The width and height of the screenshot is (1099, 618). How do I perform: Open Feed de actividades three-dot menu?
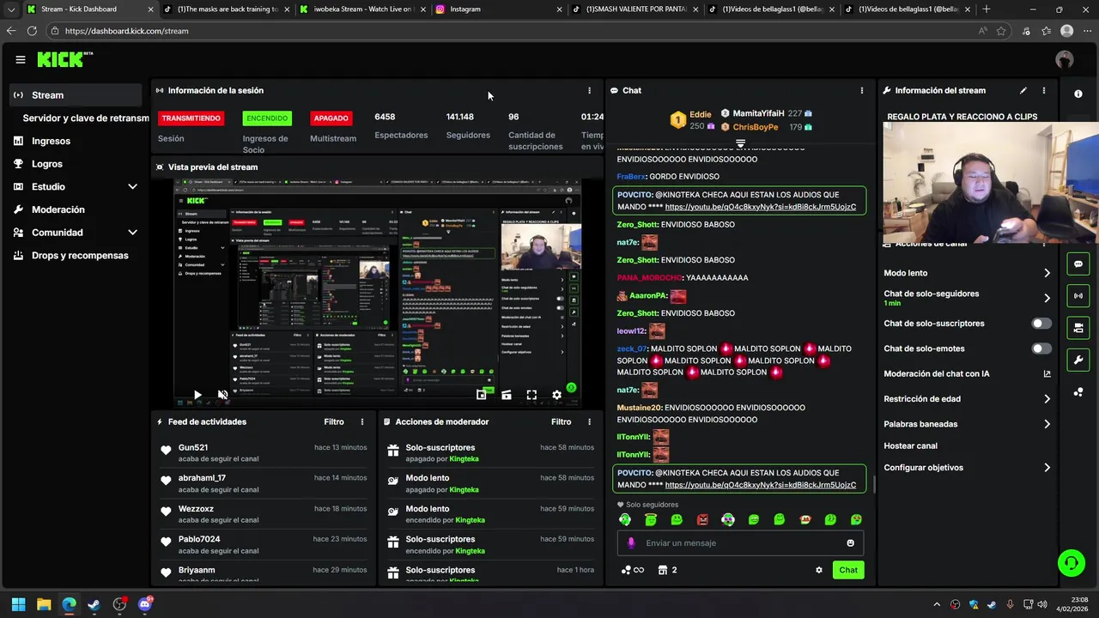click(x=362, y=421)
